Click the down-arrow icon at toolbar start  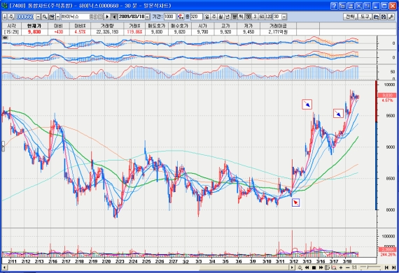pos(5,17)
